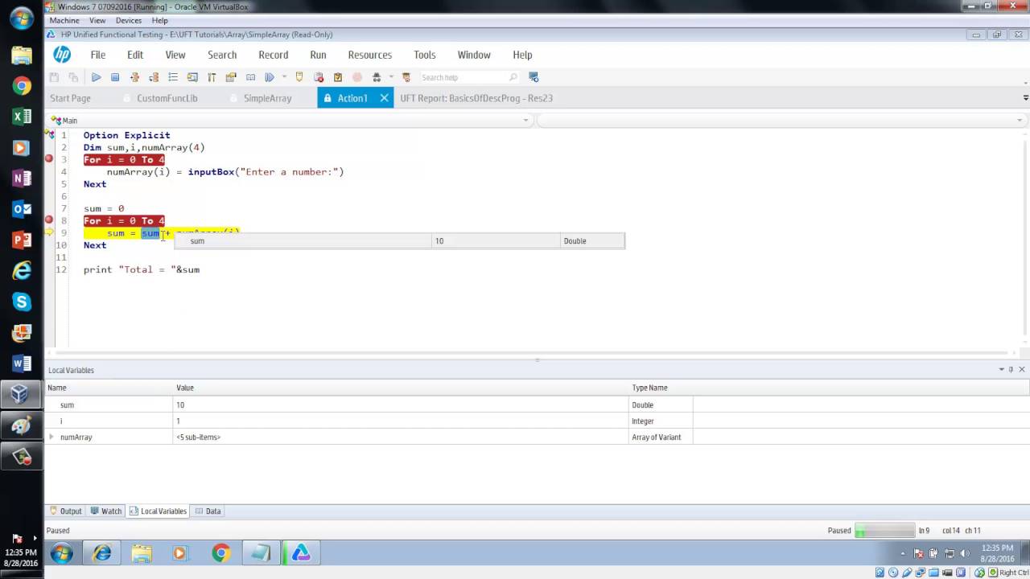Switch to the Output pane tab
1030x579 pixels.
tap(65, 511)
